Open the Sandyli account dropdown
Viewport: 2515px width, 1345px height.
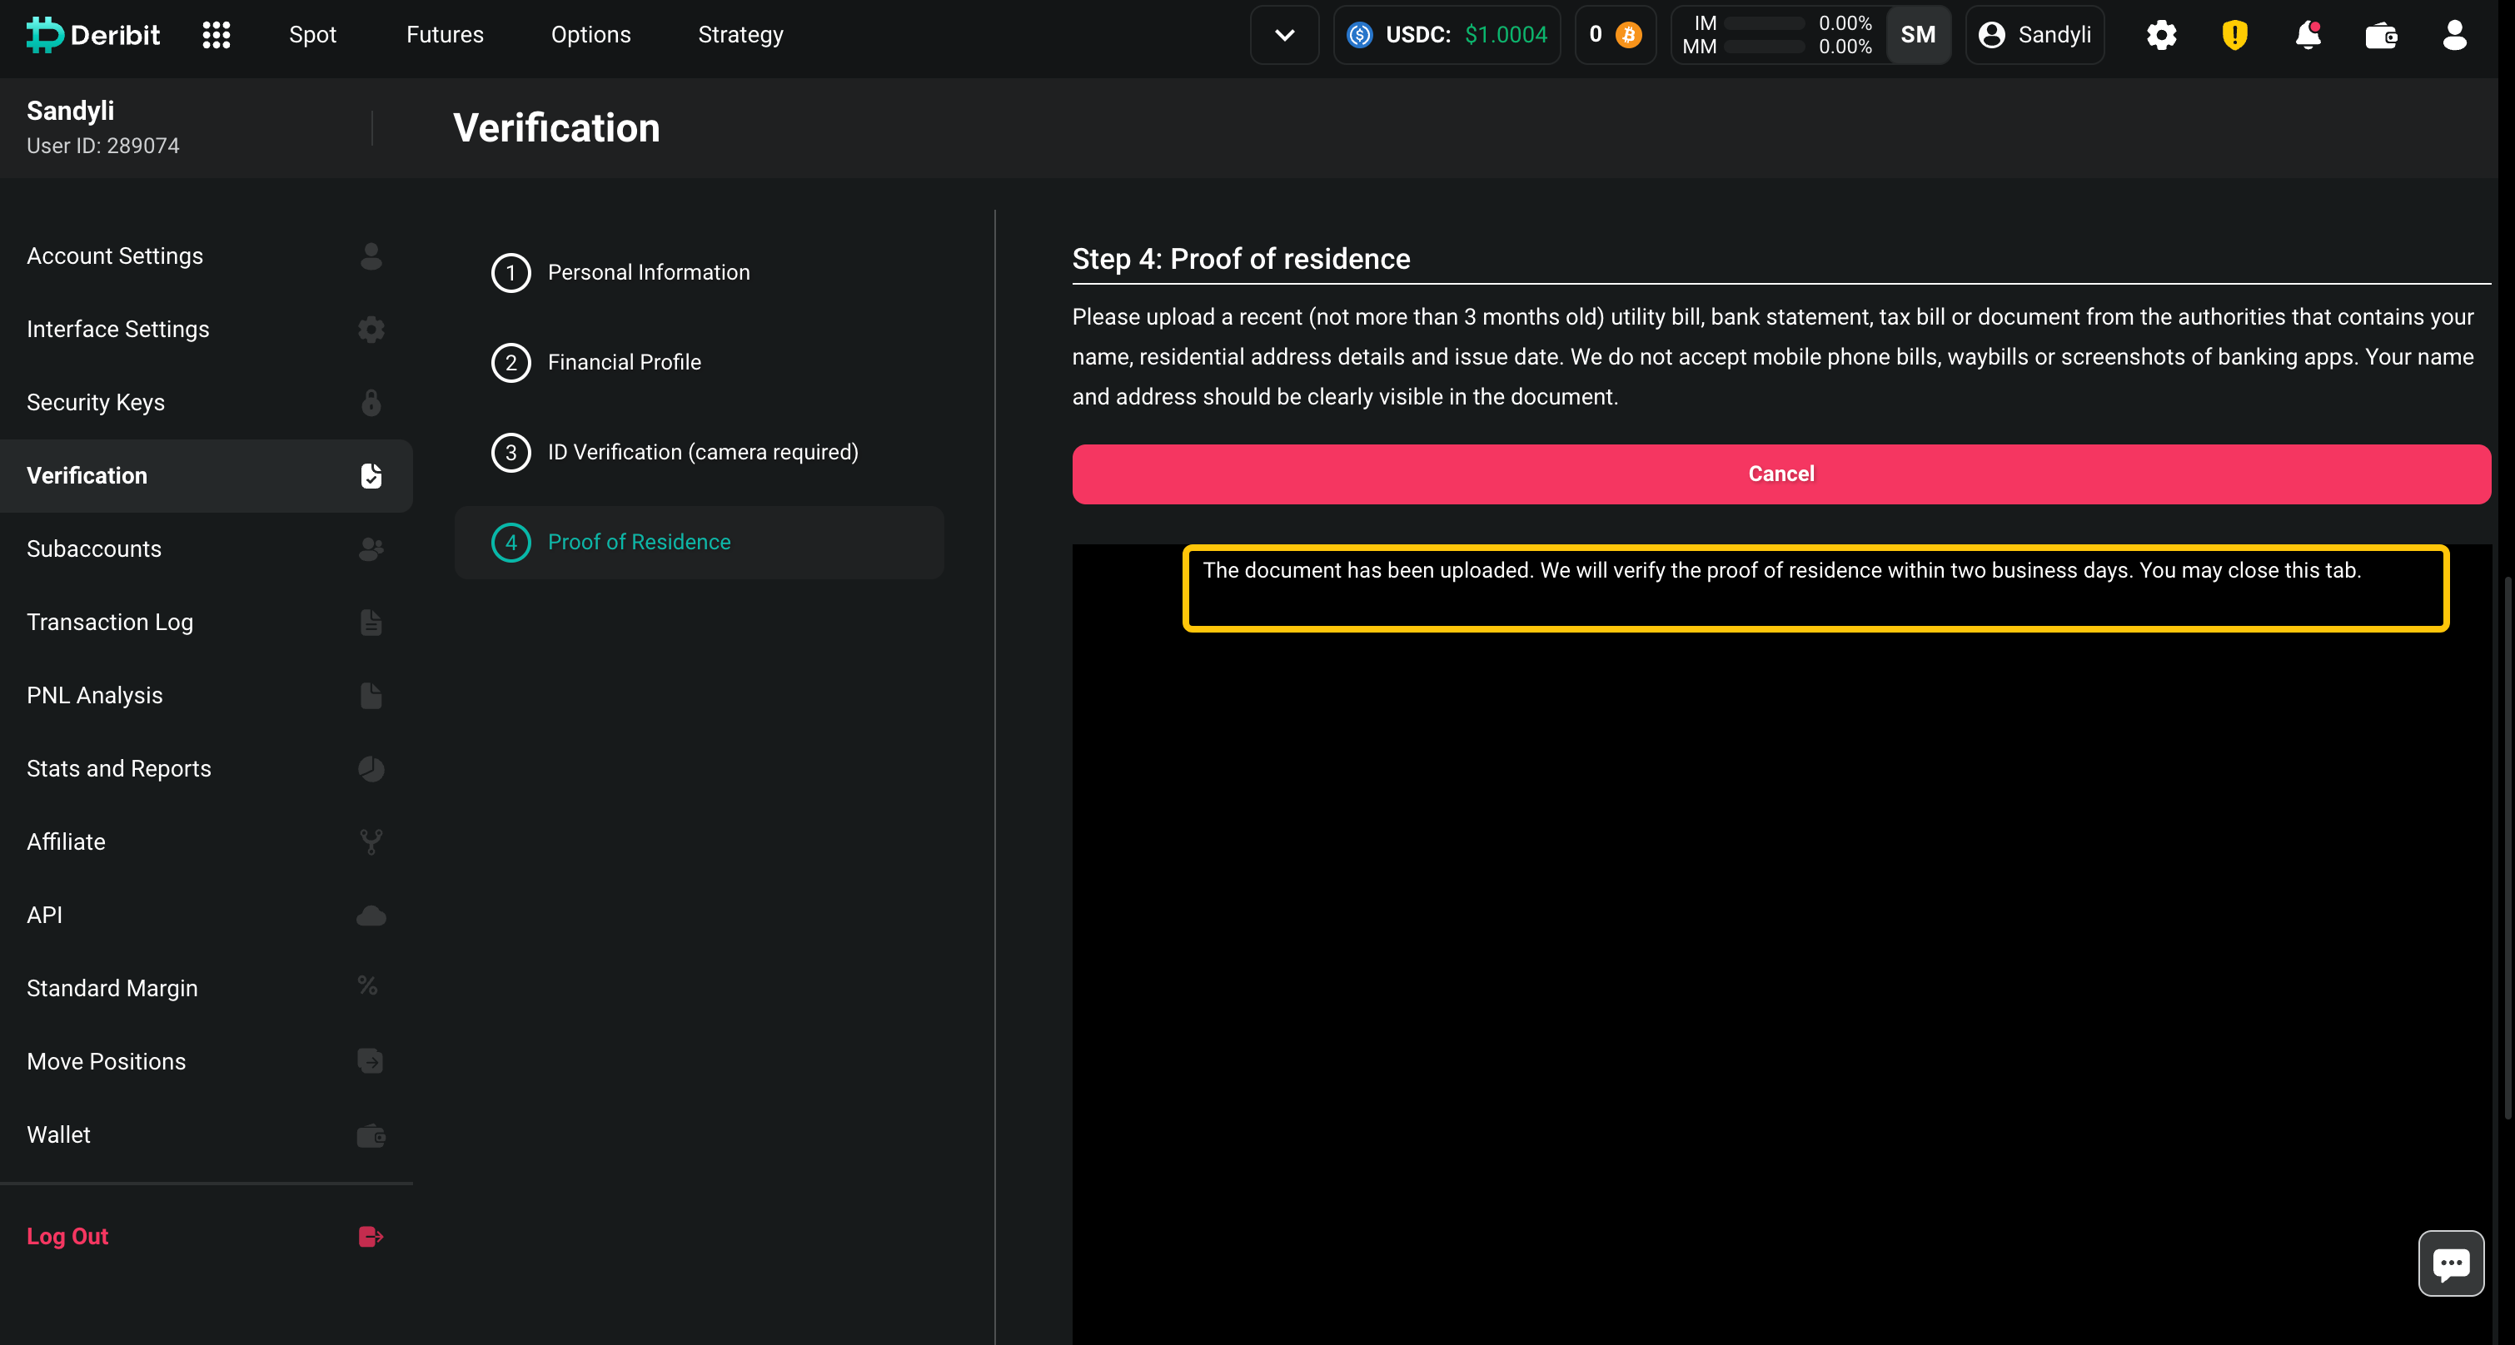coord(2034,35)
